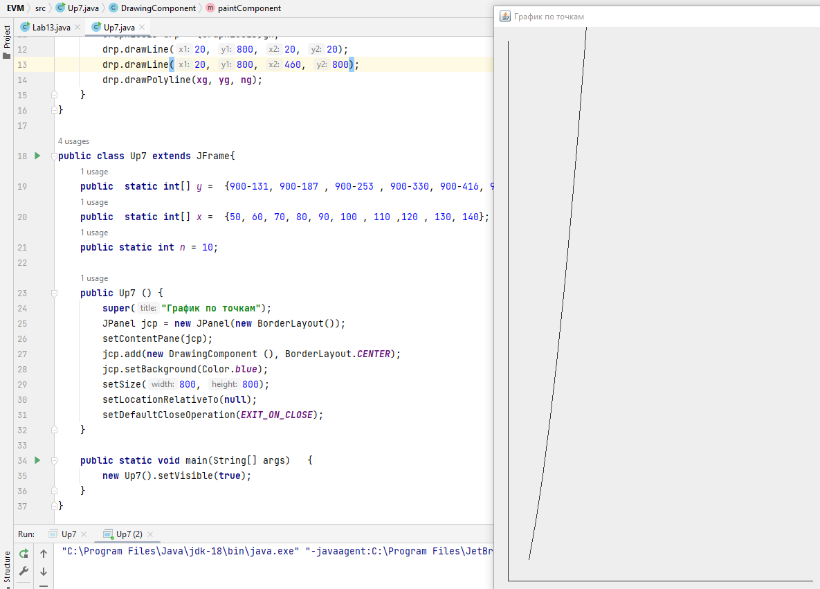
Task: Click fold end marker at line 37
Action: click(54, 506)
